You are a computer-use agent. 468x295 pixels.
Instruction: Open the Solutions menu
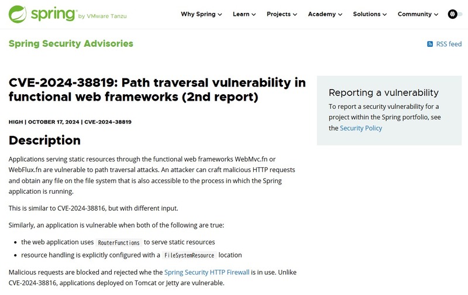pyautogui.click(x=370, y=14)
